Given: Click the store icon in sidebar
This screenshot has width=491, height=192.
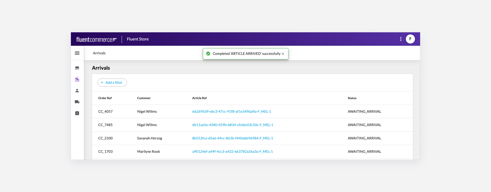Looking at the screenshot, I should (77, 68).
